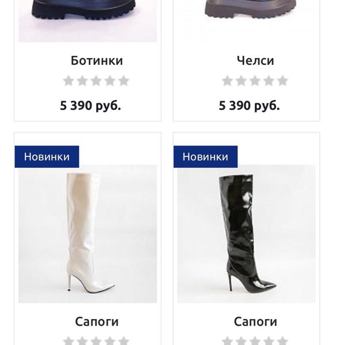Click second rating star under Челси
Viewport: 345px width, 345px height.
[241, 80]
